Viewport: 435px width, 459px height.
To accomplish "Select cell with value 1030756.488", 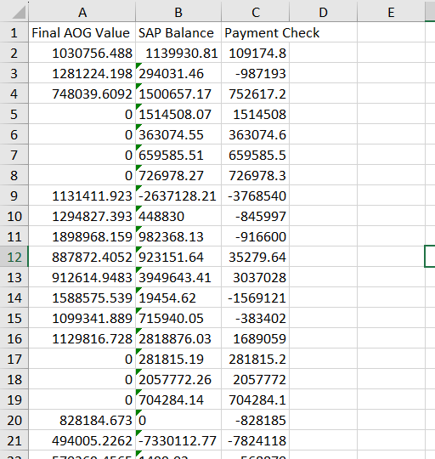I will [x=82, y=53].
